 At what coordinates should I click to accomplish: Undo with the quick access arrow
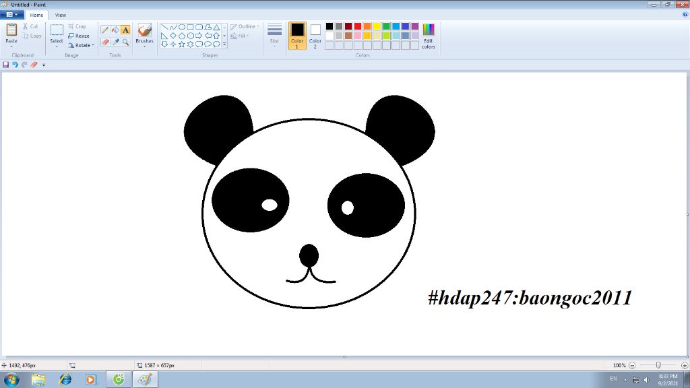click(x=15, y=65)
